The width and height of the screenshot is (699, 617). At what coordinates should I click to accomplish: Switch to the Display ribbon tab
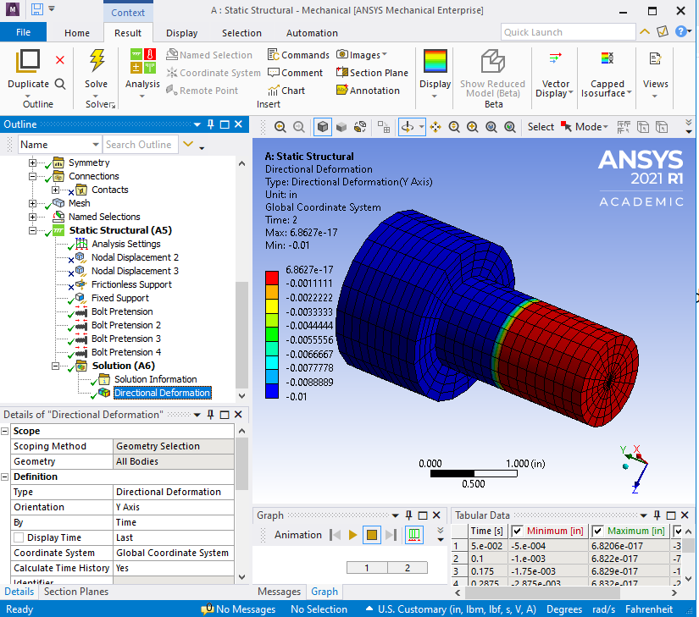181,33
